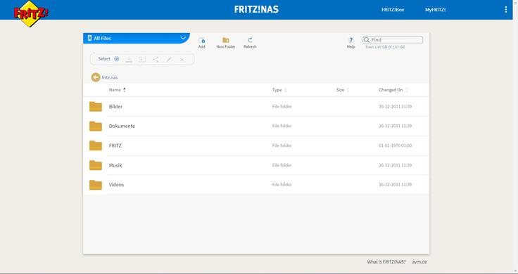Open the MyFRITZ! header link
The height and width of the screenshot is (274, 518).
tap(436, 10)
